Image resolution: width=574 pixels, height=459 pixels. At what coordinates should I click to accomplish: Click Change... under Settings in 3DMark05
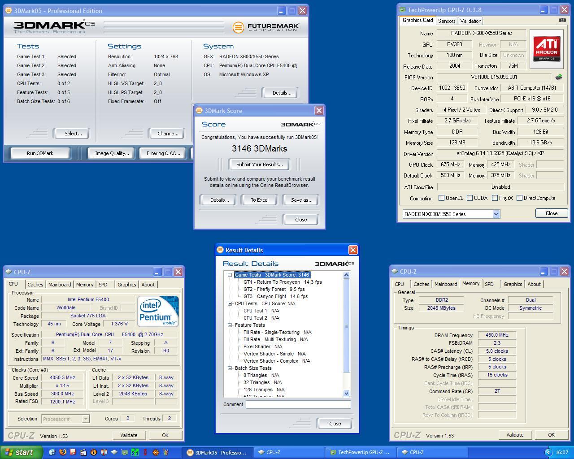click(167, 134)
